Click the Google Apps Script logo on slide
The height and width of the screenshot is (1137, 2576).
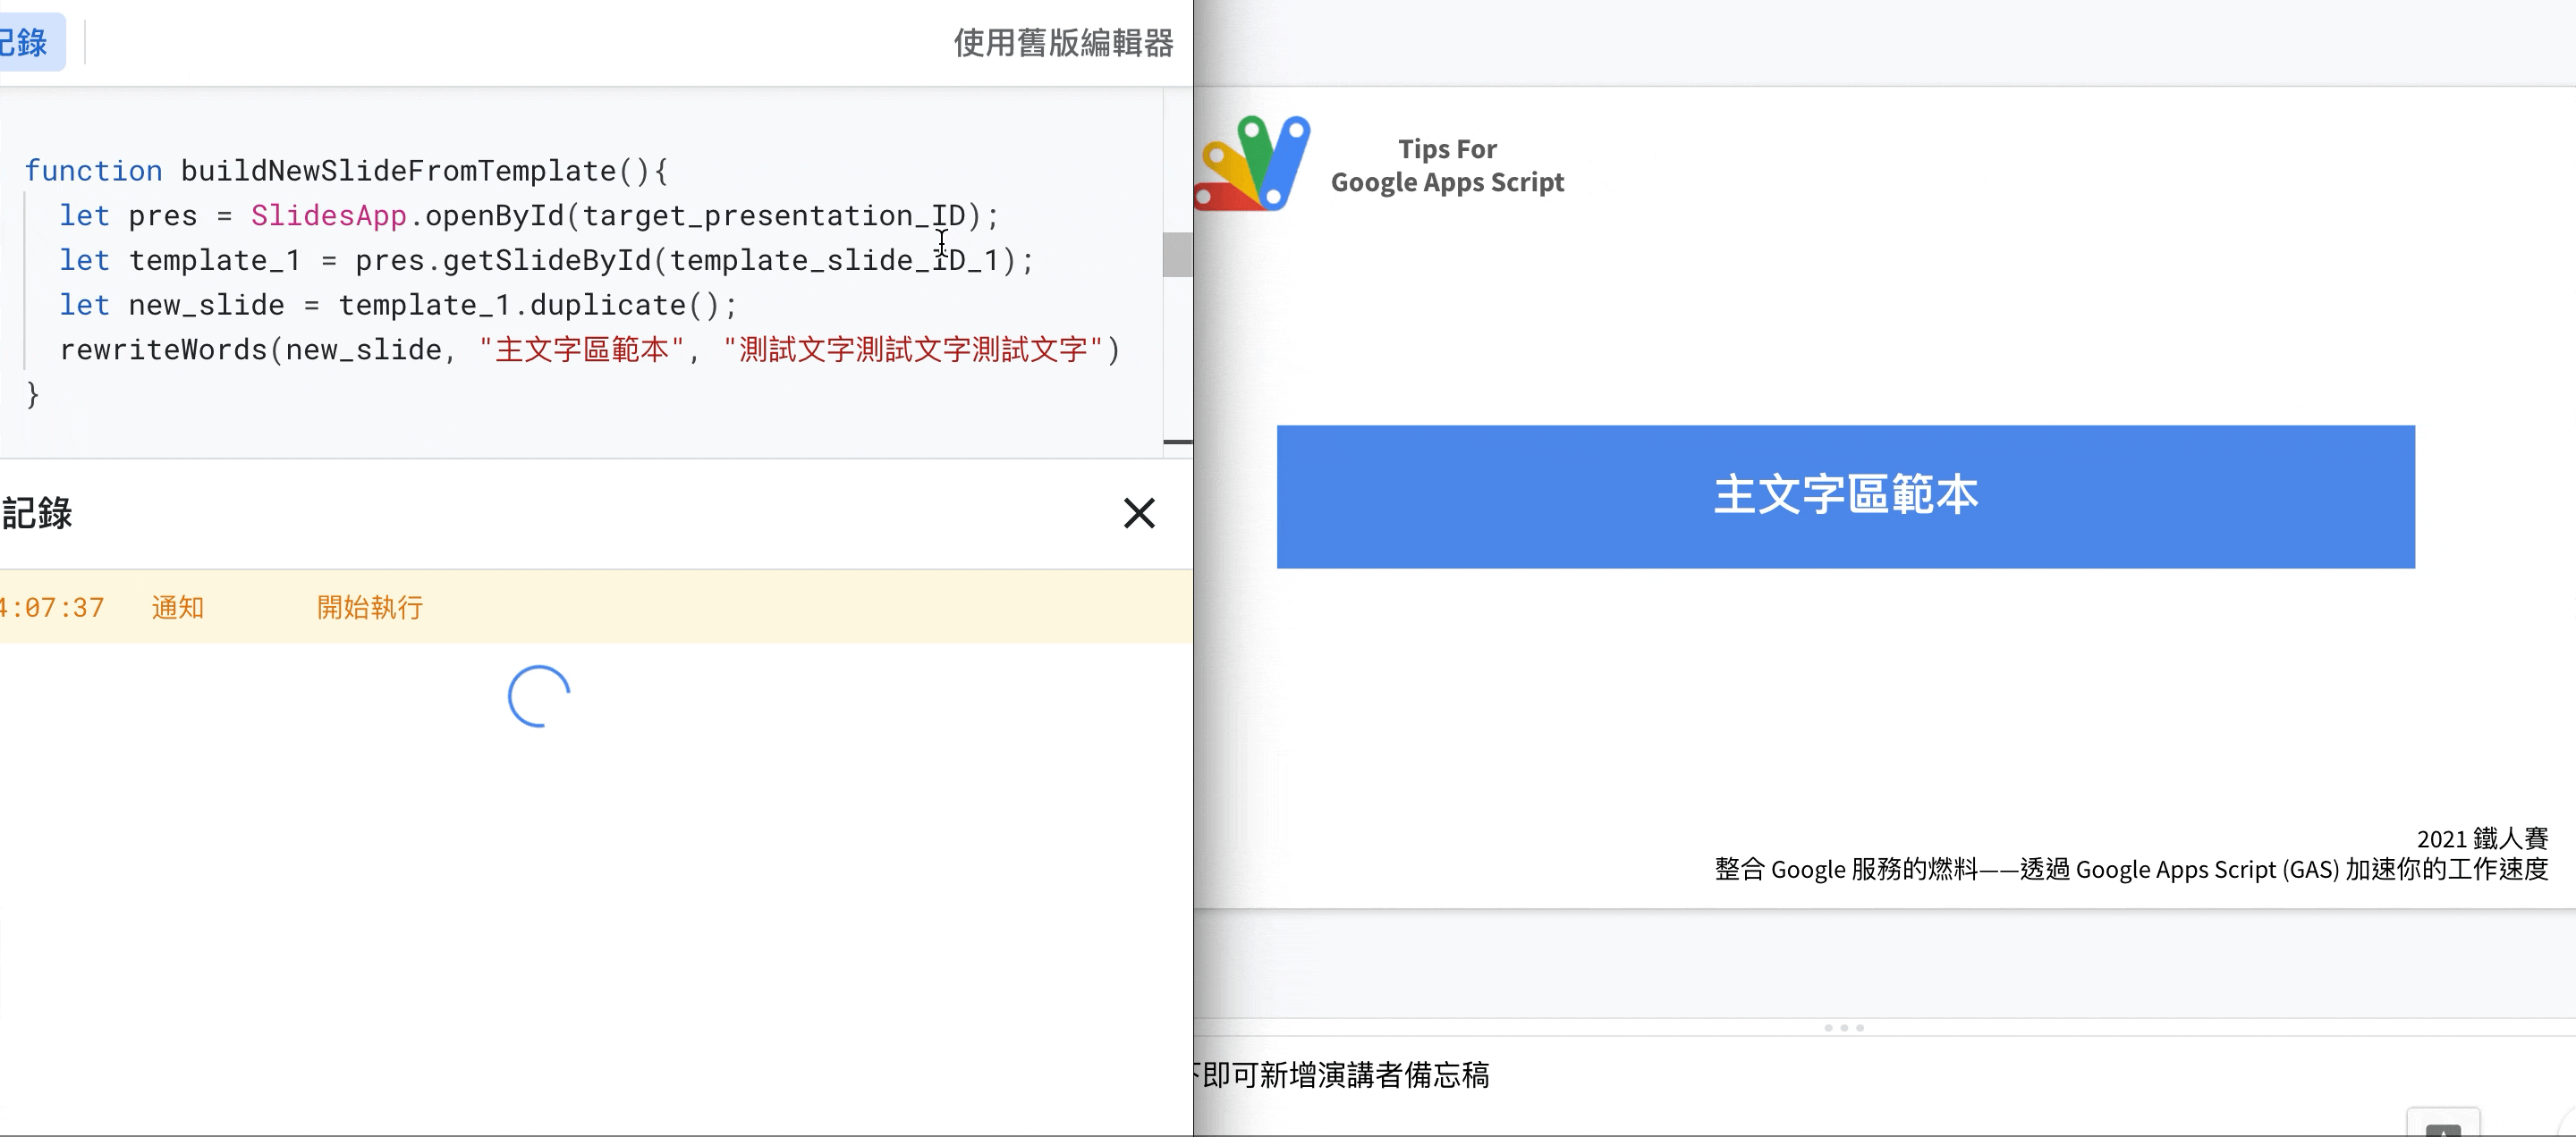[x=1252, y=163]
